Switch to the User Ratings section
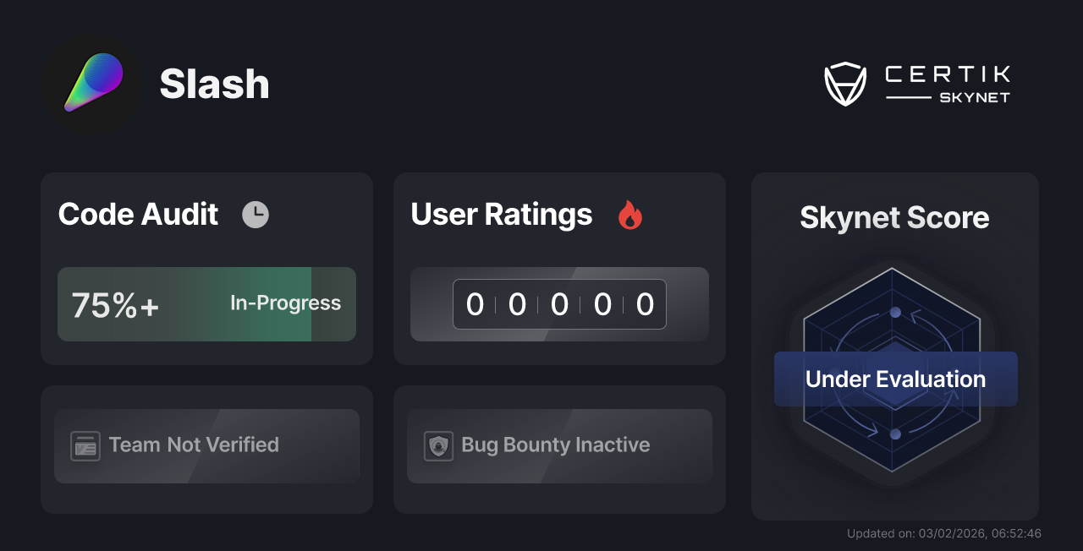Viewport: 1083px width, 551px height. 501,214
